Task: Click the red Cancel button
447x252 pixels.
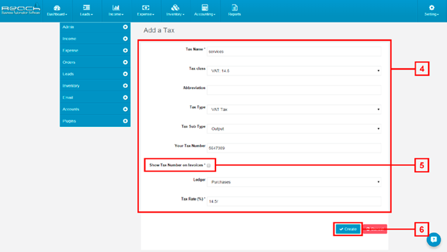Action: pyautogui.click(x=375, y=229)
